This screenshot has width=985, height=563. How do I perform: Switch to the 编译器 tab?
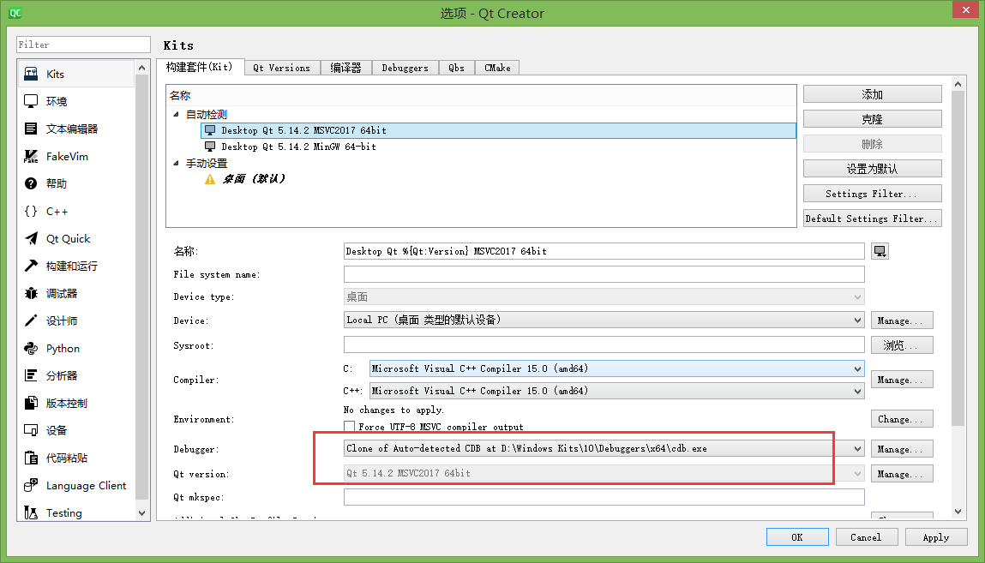[345, 68]
